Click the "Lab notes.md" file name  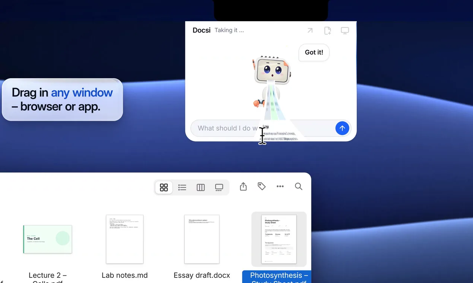tap(125, 276)
